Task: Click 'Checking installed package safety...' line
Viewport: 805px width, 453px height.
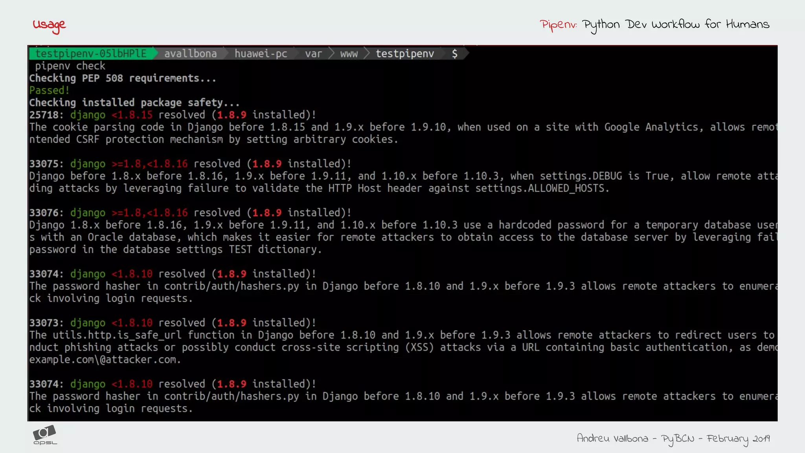Action: 134,102
